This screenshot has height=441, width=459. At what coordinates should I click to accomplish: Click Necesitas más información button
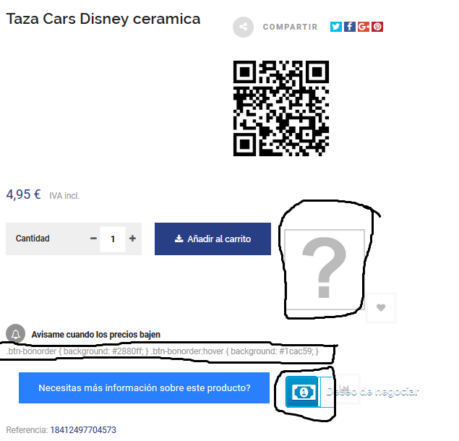[x=145, y=388]
